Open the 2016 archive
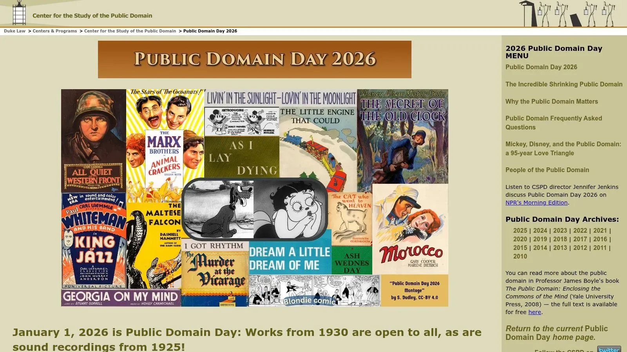The image size is (627, 352). (600, 239)
